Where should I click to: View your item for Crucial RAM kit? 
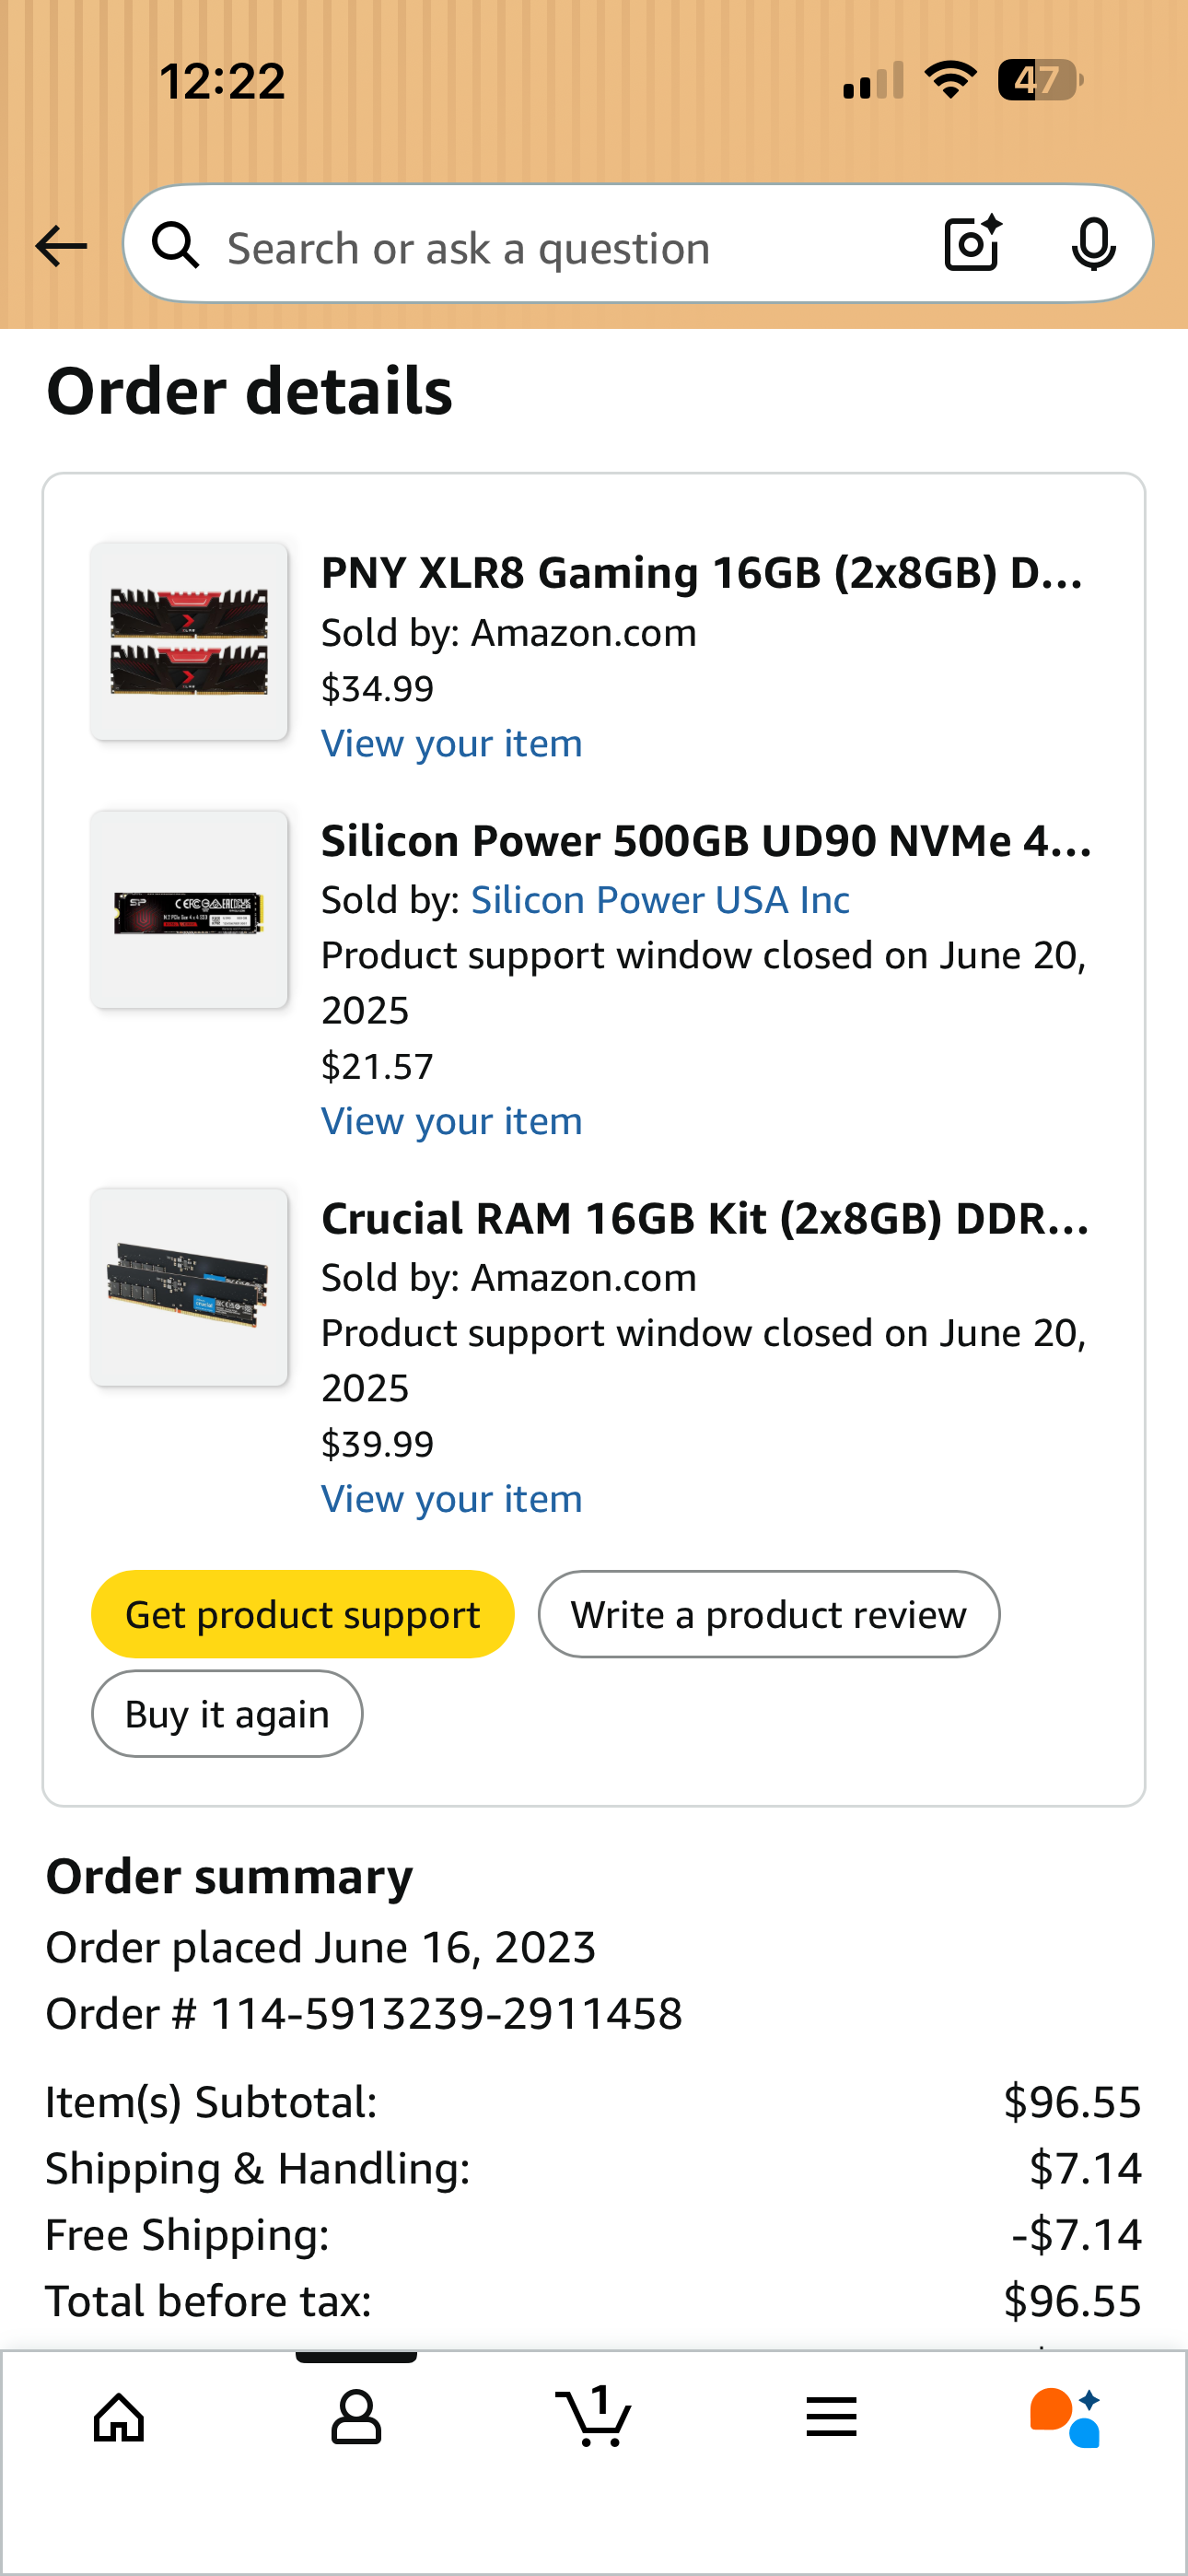pyautogui.click(x=452, y=1499)
